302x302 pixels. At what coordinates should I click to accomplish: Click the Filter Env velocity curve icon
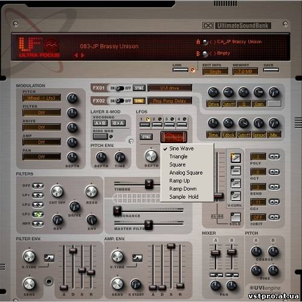click(x=49, y=258)
